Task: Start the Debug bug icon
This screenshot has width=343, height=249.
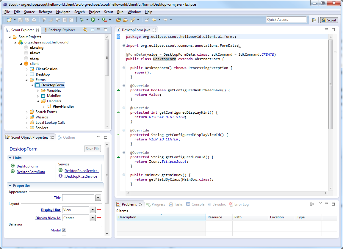Action: point(82,20)
